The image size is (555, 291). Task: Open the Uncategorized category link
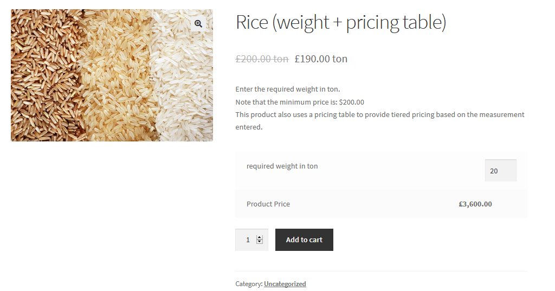pyautogui.click(x=285, y=284)
